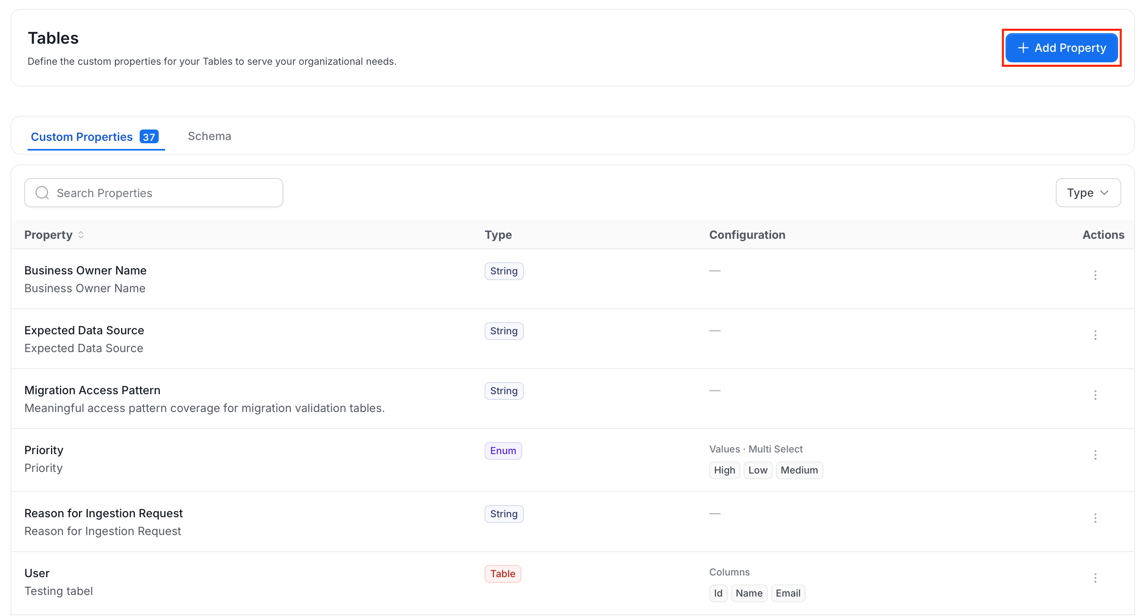This screenshot has width=1144, height=616.
Task: Click the Add Property button
Action: tap(1061, 48)
